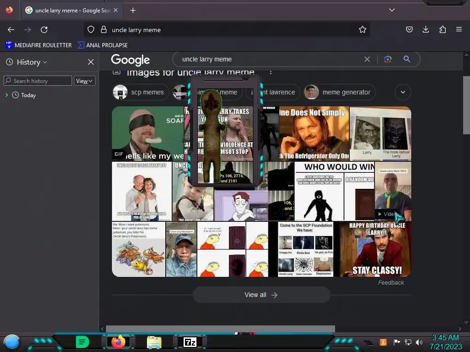Open 7-Zip from the taskbar
The width and height of the screenshot is (470, 352).
(190, 342)
